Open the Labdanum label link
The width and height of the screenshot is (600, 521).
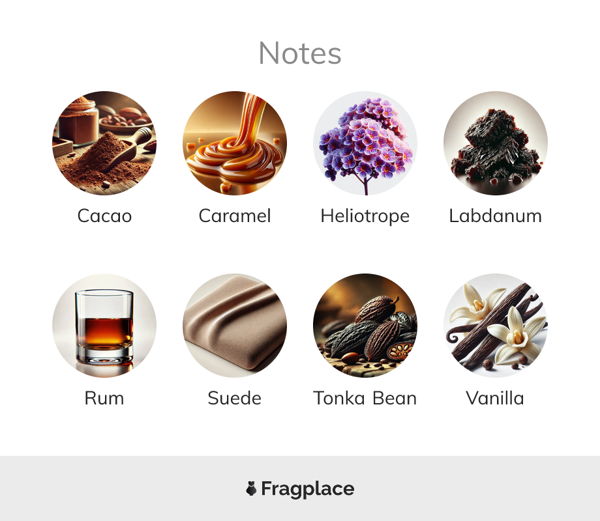(x=496, y=216)
